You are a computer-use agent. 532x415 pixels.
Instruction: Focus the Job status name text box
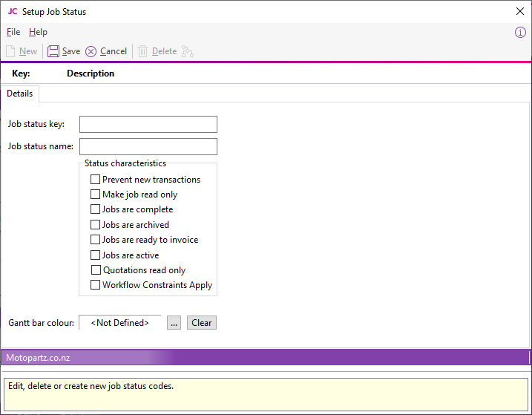click(148, 146)
